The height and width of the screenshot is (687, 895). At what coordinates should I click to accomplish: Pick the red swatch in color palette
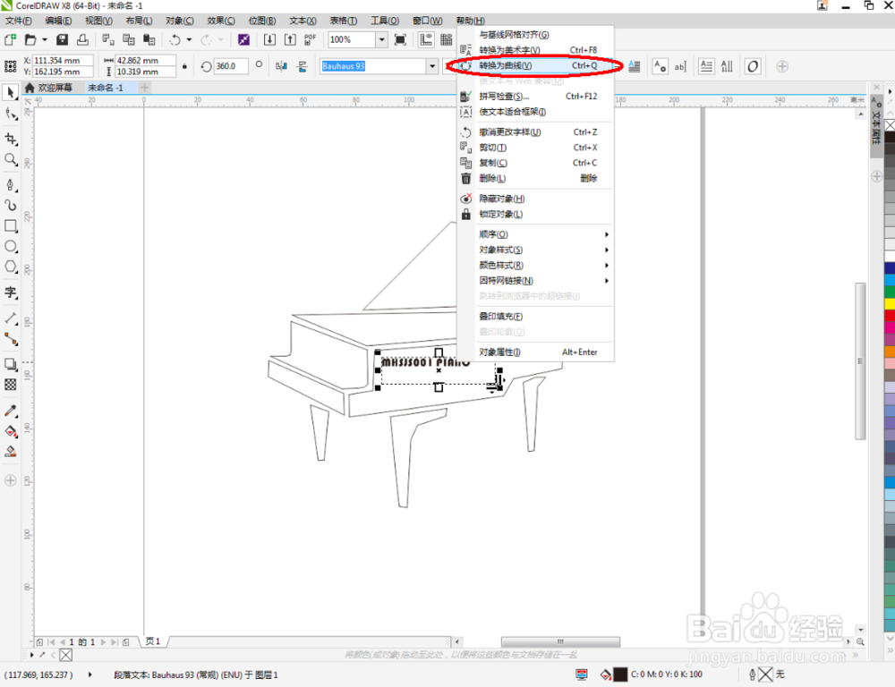pyautogui.click(x=890, y=316)
